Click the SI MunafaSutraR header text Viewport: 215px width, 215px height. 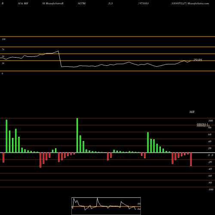tap(53, 3)
